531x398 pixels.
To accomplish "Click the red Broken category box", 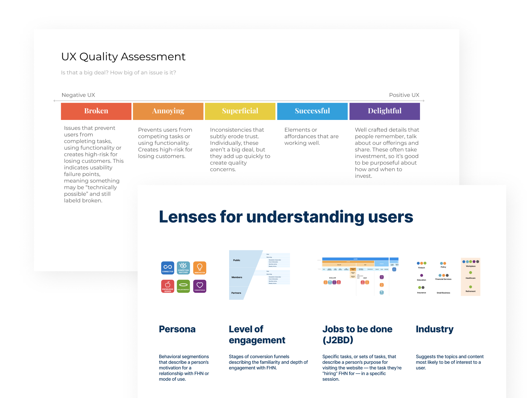I will [x=96, y=111].
